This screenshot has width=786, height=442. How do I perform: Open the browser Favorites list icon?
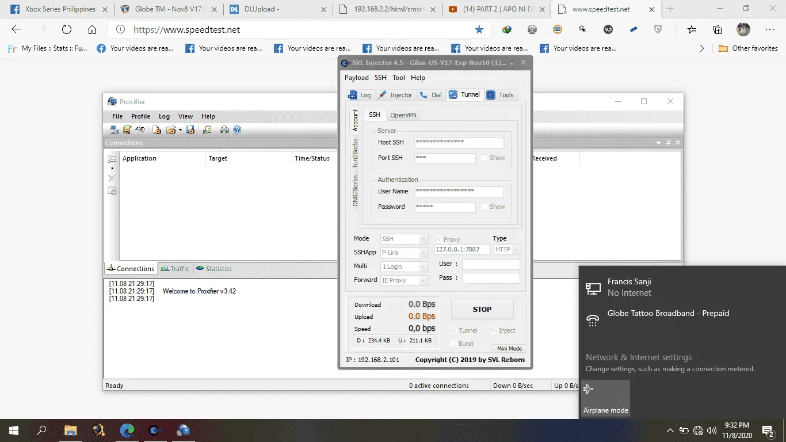pos(692,30)
